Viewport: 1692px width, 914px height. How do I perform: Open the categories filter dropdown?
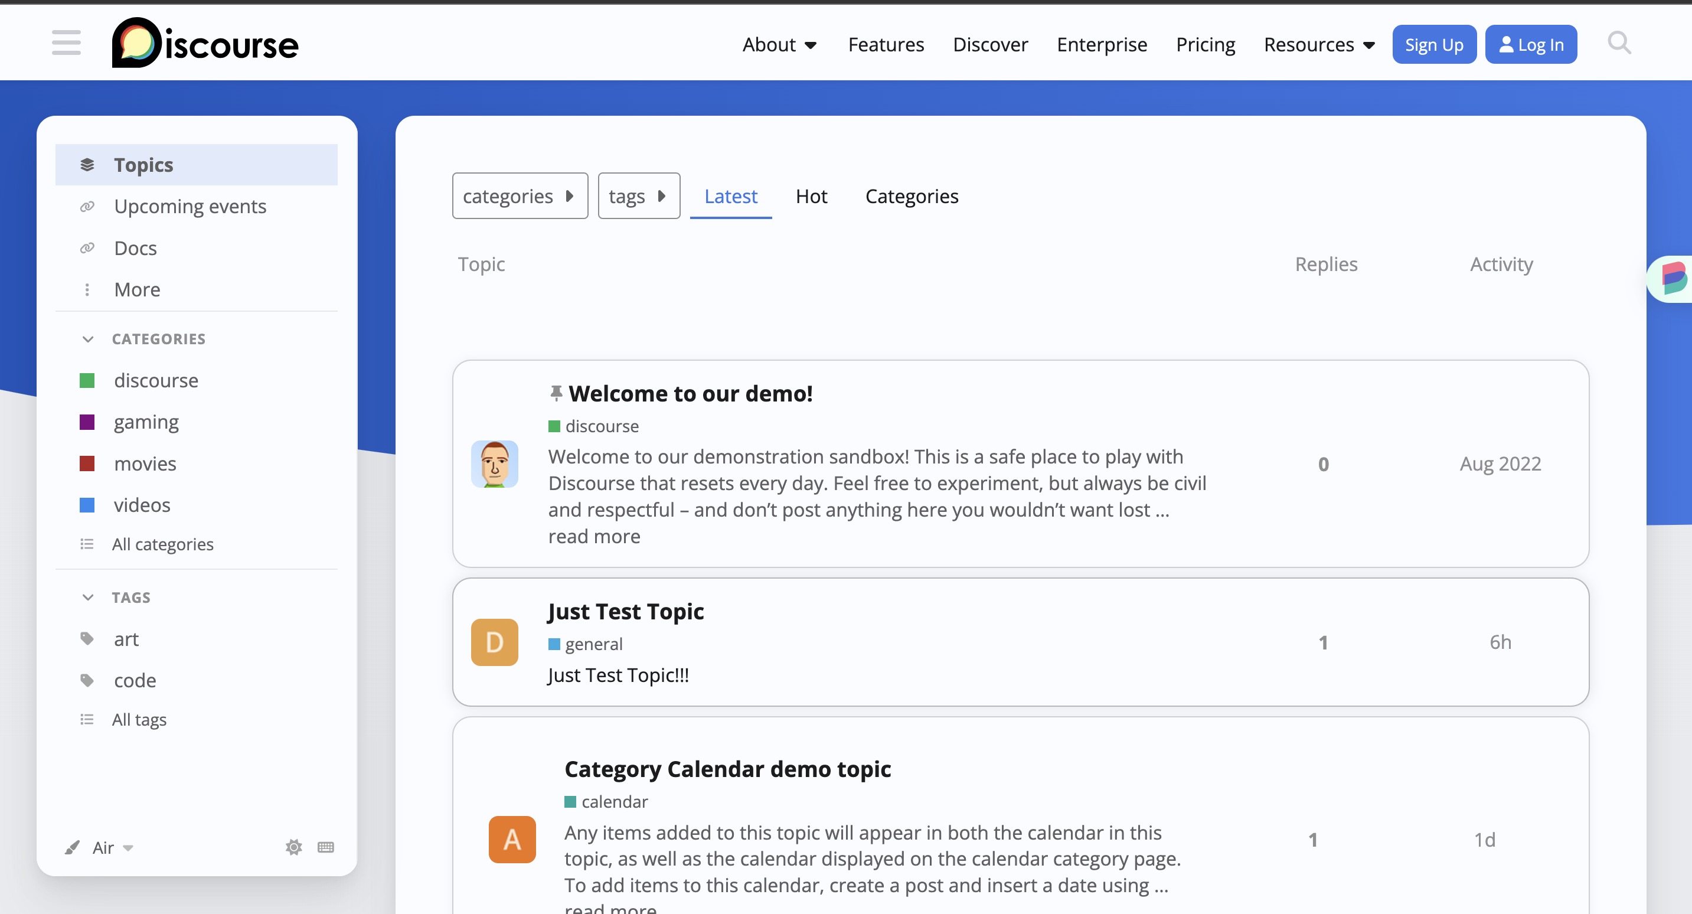tap(520, 196)
